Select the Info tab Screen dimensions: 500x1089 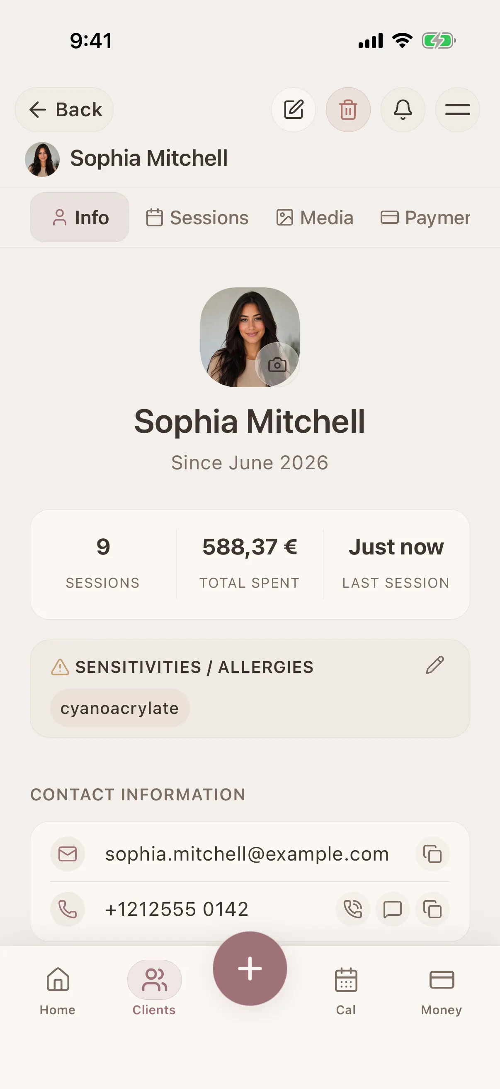80,217
